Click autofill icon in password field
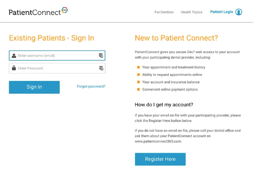Screen dimensions: 254x179 101,68
